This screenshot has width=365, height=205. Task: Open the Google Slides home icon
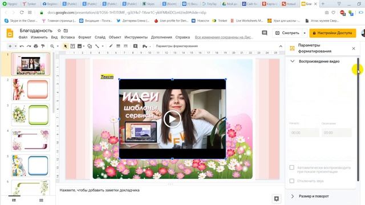(x=10, y=33)
